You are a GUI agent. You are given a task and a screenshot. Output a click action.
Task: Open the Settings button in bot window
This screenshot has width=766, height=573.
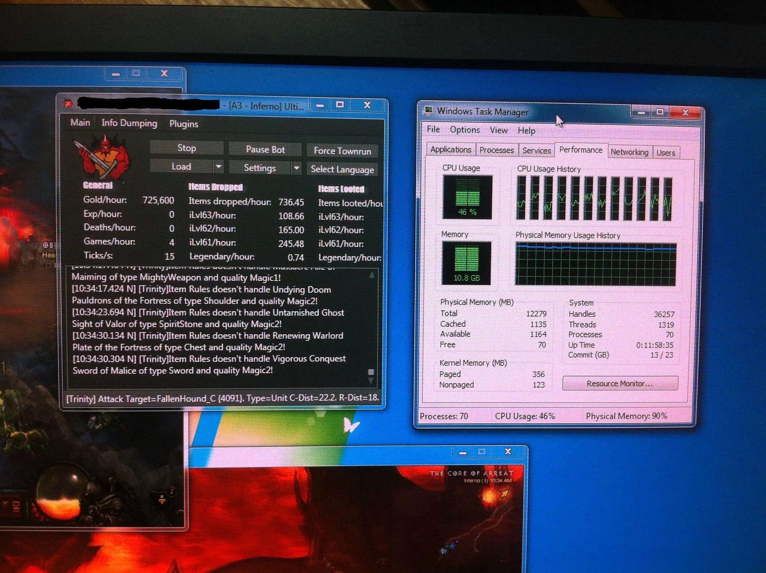[x=260, y=168]
